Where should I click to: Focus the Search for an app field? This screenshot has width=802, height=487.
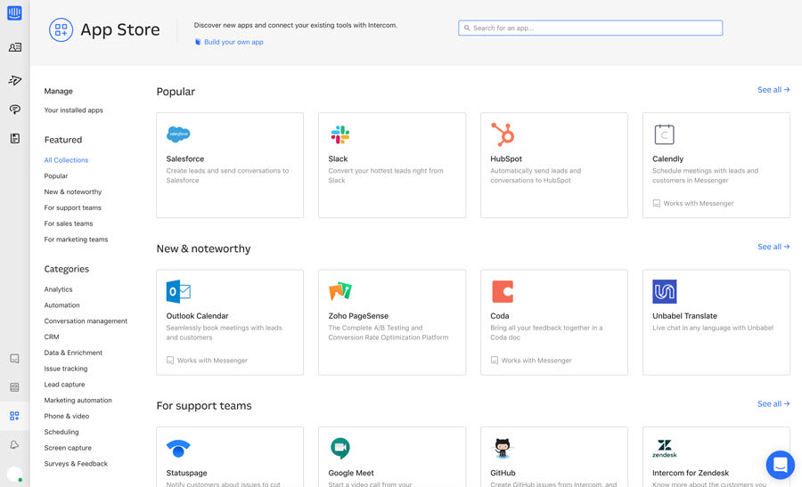[x=590, y=28]
